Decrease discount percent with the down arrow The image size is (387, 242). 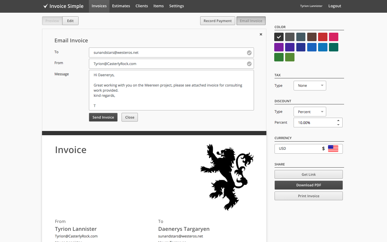[338, 125]
